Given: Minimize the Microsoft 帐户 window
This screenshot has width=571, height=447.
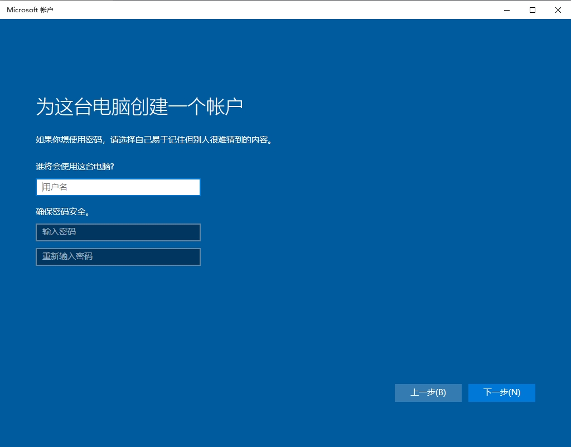Looking at the screenshot, I should (x=507, y=9).
